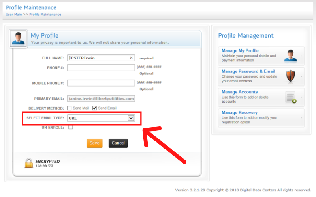This screenshot has width=316, height=197.
Task: Click the Cancel button
Action: (x=118, y=143)
